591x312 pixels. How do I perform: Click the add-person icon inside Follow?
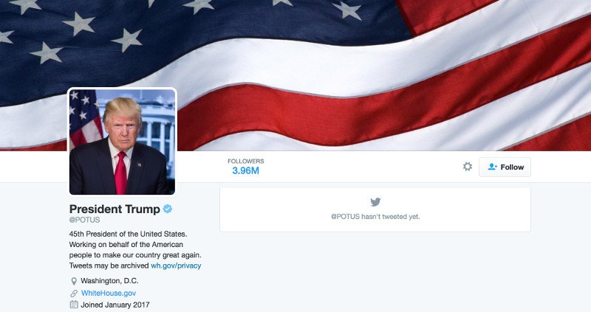click(492, 167)
